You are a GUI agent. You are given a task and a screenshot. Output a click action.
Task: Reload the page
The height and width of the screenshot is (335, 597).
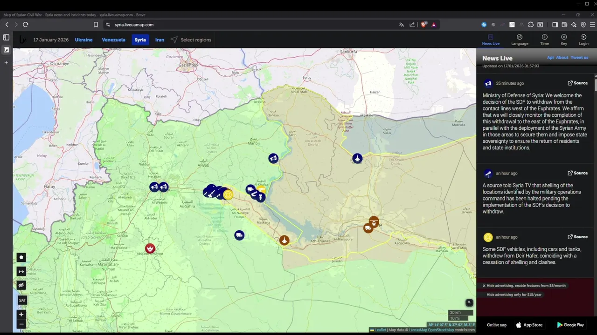pyautogui.click(x=26, y=25)
